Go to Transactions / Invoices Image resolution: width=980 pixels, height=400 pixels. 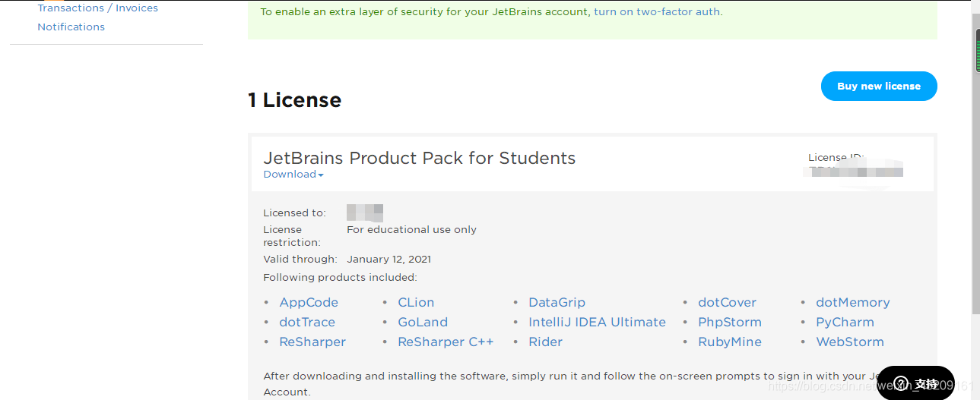coord(98,8)
